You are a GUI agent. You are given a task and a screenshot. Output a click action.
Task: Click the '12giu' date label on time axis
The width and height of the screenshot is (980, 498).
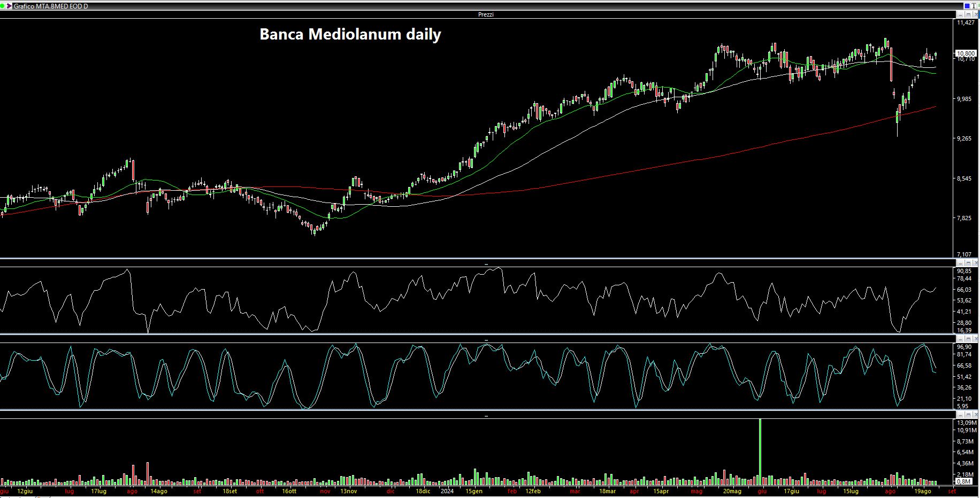[25, 491]
